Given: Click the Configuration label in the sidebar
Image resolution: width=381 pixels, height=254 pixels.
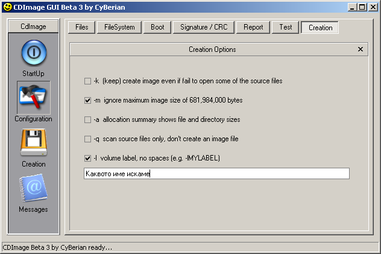Looking at the screenshot, I should [x=34, y=119].
